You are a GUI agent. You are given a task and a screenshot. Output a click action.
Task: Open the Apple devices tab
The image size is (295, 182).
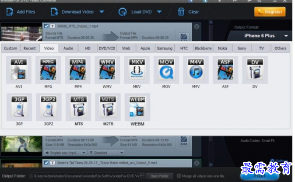click(x=145, y=48)
